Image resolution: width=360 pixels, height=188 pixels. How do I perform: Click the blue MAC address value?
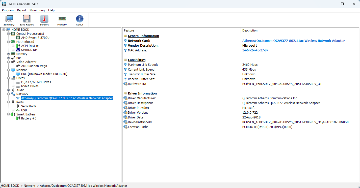pyautogui.click(x=255, y=50)
